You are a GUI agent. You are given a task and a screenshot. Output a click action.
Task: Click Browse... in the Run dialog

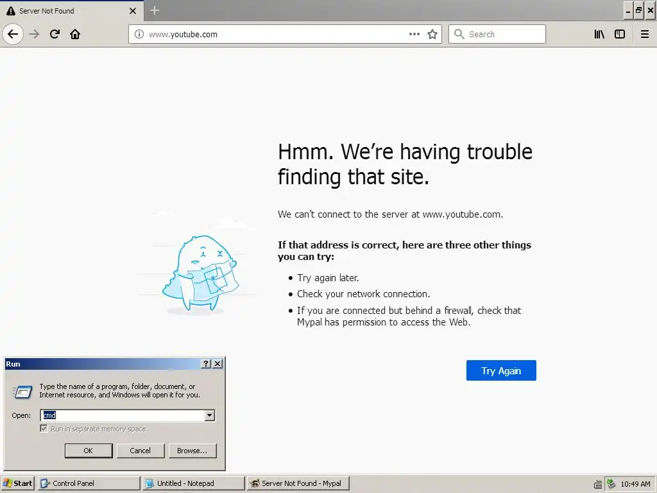tap(192, 451)
